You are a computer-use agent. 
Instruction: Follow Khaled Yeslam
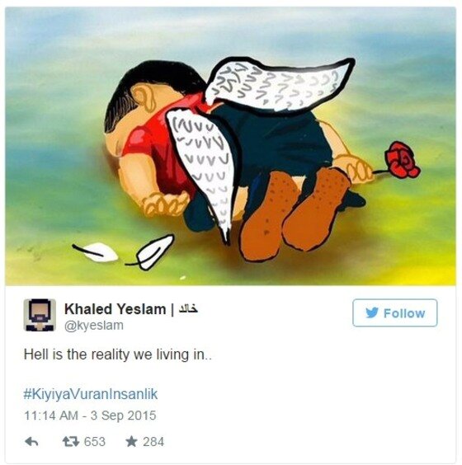point(394,312)
